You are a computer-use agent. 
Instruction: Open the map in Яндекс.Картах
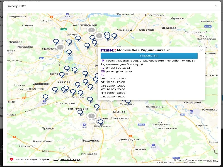point(30,159)
